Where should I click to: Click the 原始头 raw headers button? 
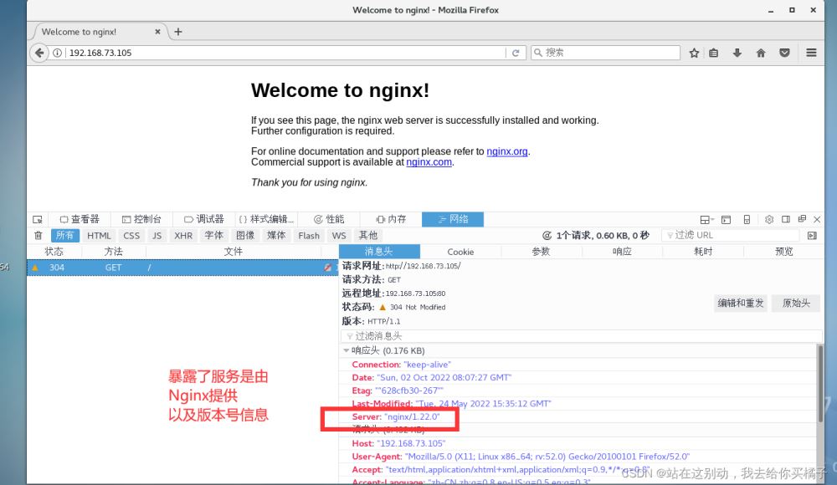click(796, 303)
